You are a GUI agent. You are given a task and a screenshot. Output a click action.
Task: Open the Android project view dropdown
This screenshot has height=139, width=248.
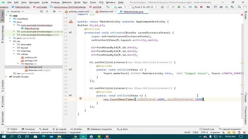(x=15, y=12)
